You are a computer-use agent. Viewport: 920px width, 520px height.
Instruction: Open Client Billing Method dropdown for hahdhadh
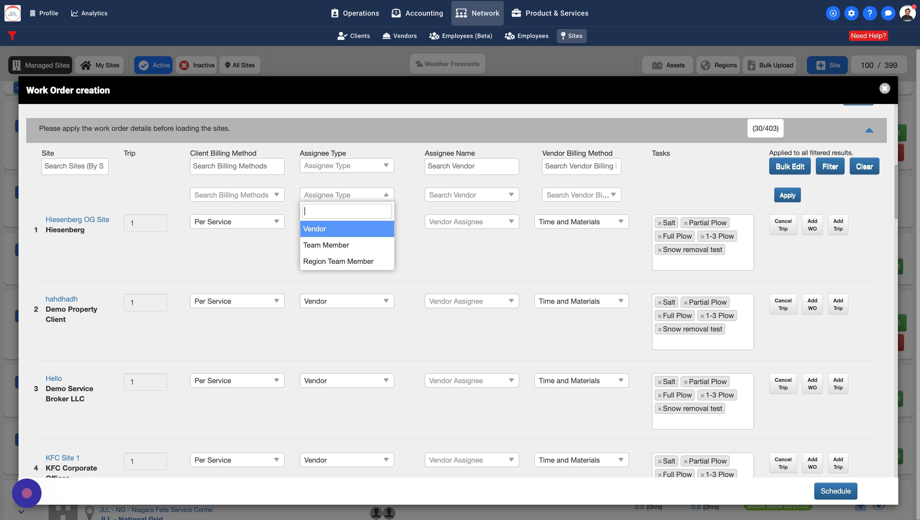pyautogui.click(x=237, y=301)
